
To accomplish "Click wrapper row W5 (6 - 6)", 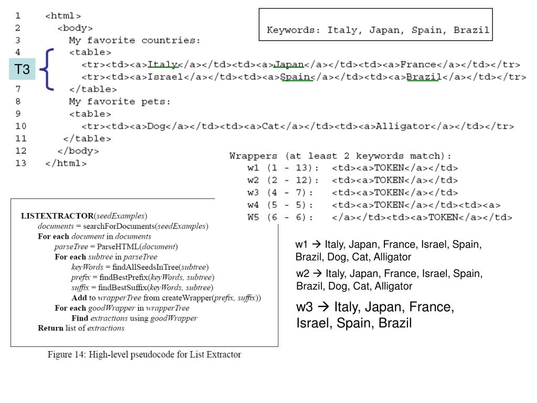I will [380, 217].
